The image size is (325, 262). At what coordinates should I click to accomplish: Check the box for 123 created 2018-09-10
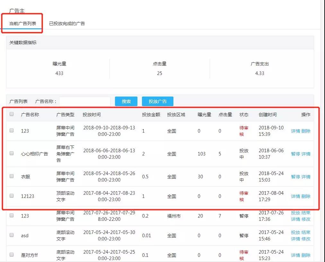pyautogui.click(x=12, y=130)
